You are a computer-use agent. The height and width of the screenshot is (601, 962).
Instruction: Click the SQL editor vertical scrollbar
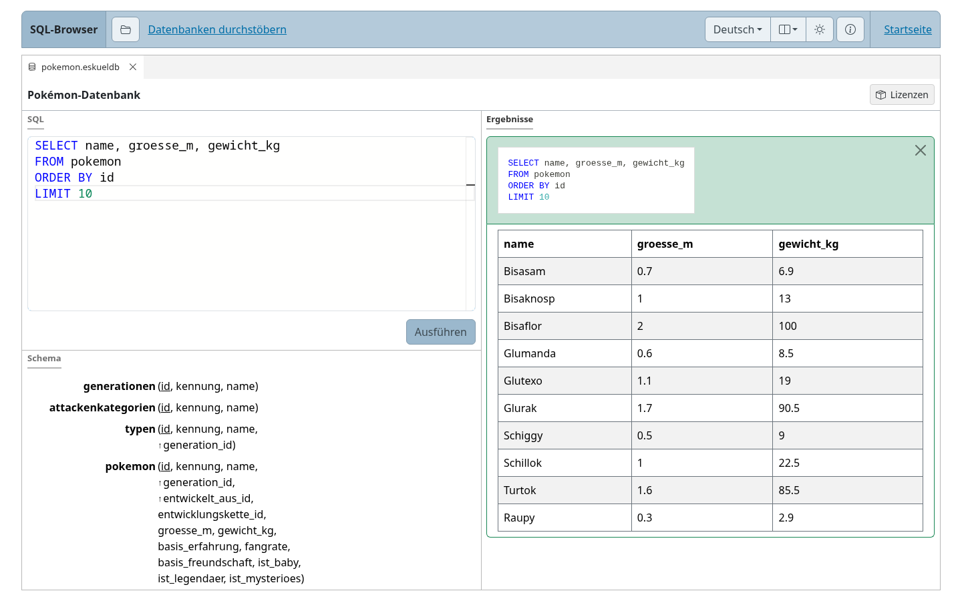[470, 224]
